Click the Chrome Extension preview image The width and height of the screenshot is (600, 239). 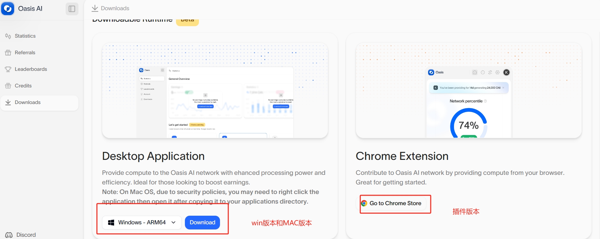coord(469,91)
